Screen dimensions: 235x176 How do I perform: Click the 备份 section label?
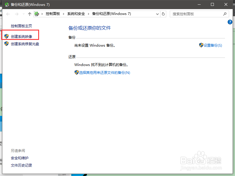[72, 38]
